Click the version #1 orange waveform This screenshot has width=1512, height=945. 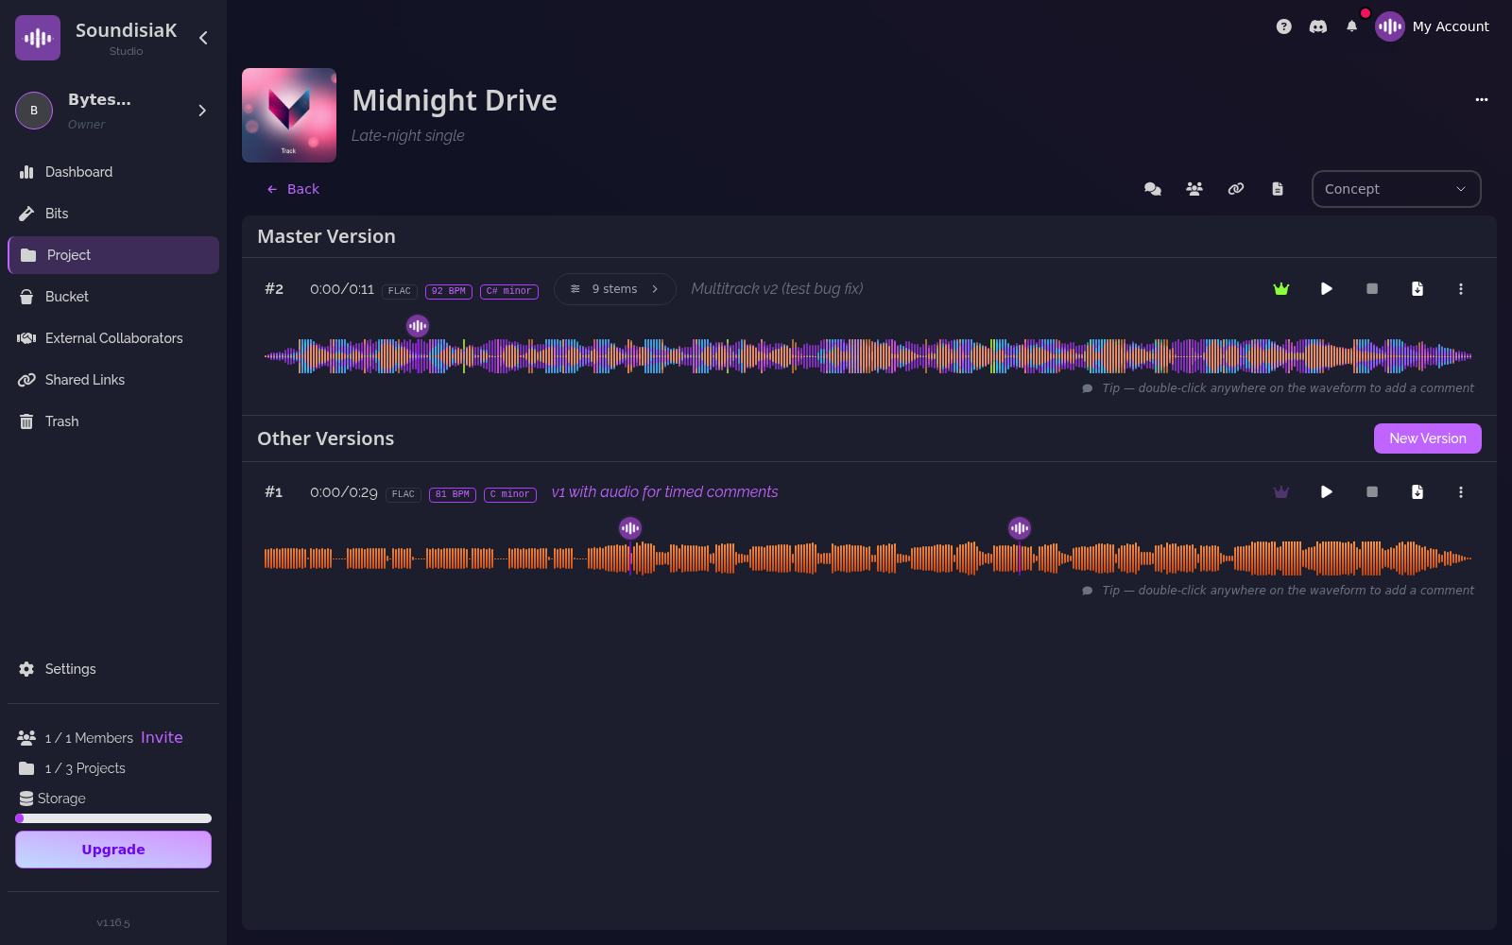(x=868, y=558)
